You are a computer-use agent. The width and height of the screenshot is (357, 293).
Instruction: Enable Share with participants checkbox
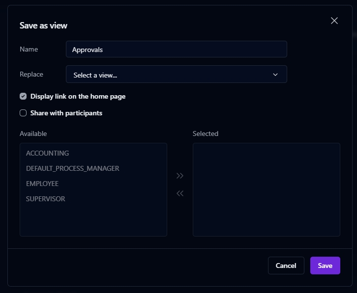point(23,113)
